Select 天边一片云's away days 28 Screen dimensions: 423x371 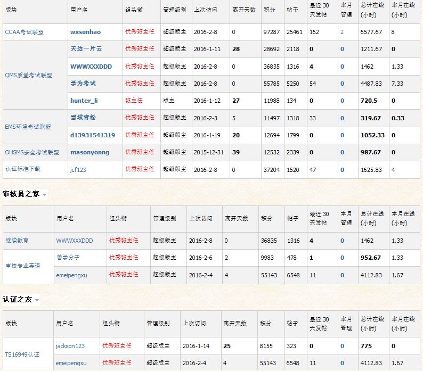[236, 49]
